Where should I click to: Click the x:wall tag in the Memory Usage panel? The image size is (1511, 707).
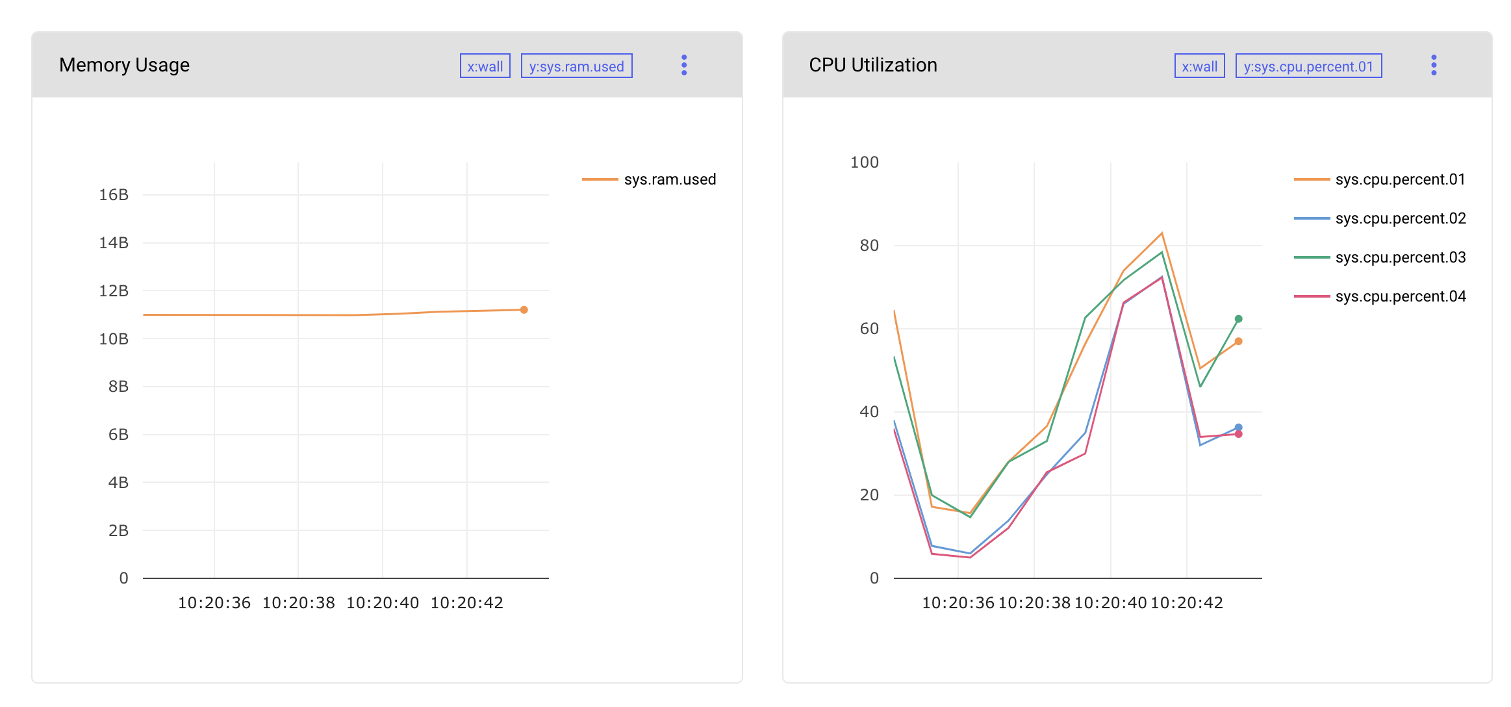485,66
